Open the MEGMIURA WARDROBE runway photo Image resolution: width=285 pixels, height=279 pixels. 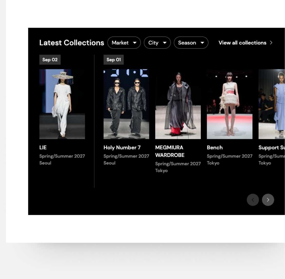tap(178, 104)
